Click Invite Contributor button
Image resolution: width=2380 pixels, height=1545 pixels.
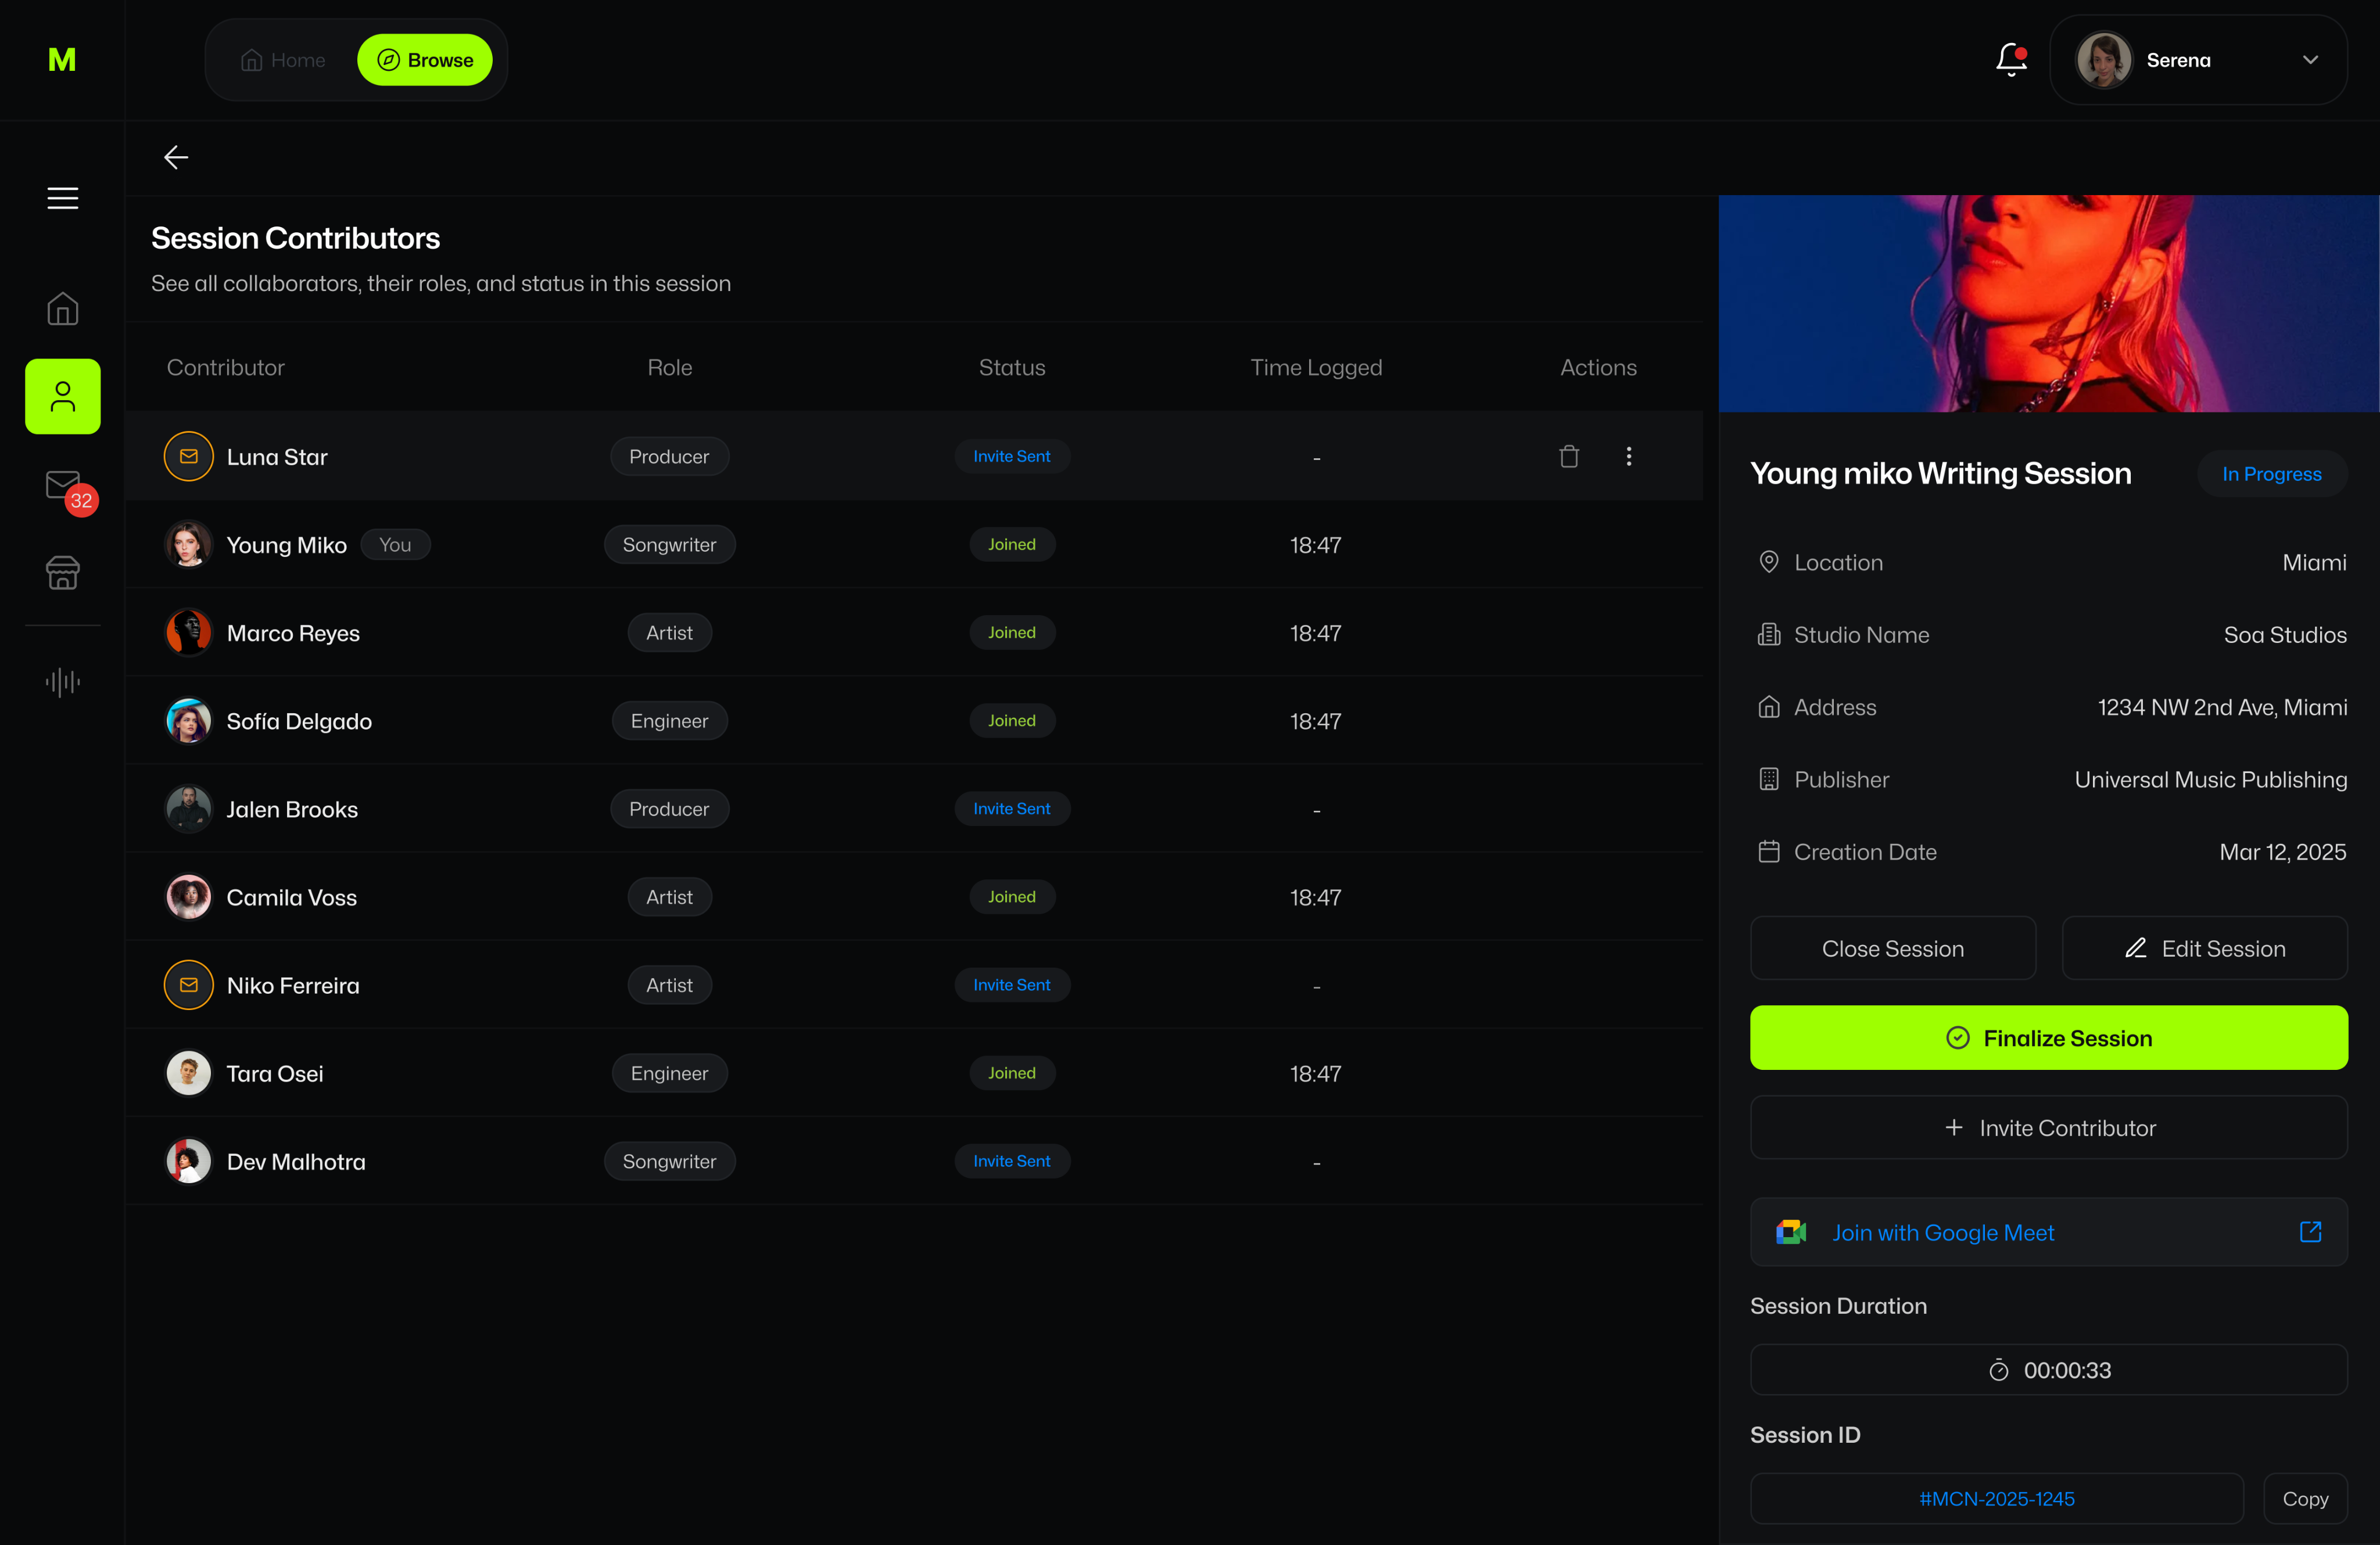[x=2047, y=1127]
